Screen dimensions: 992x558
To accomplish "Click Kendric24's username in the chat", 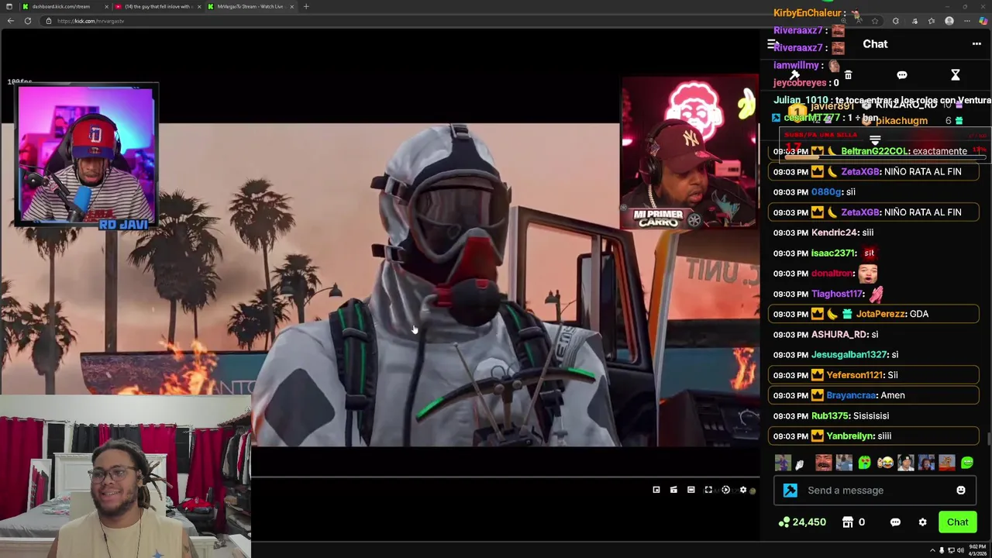I will (x=835, y=232).
